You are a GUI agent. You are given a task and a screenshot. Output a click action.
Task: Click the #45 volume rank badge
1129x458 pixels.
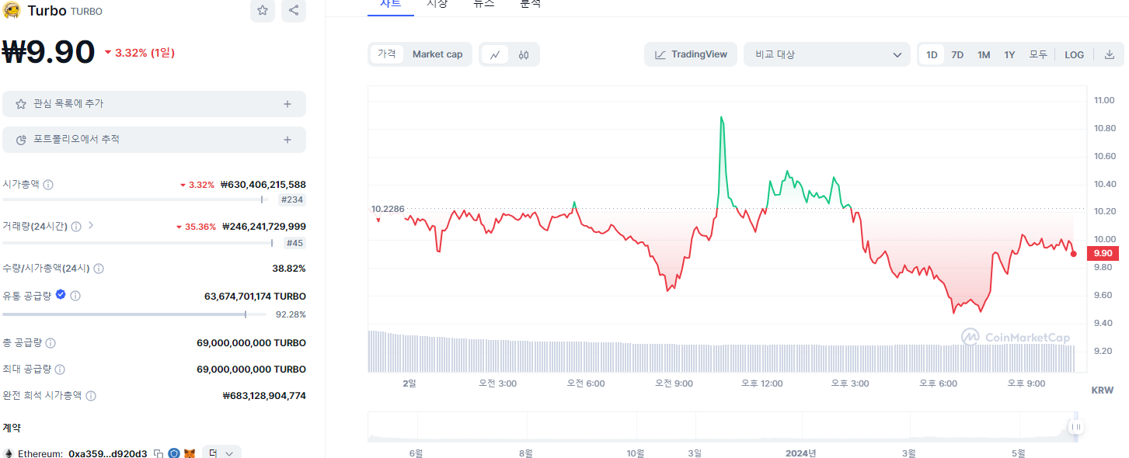[x=294, y=243]
